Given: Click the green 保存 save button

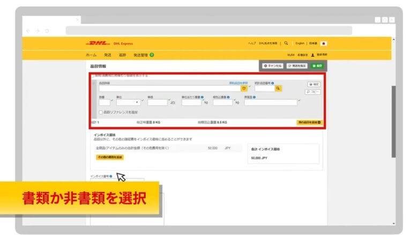Looking at the screenshot, I should 317,66.
